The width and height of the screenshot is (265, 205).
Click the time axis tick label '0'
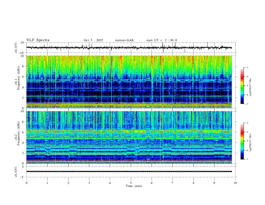26,183
